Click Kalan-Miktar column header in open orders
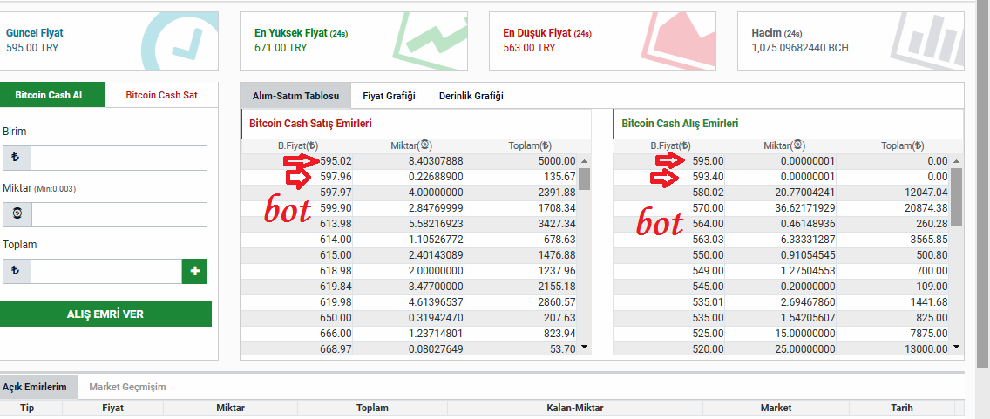 (x=574, y=409)
